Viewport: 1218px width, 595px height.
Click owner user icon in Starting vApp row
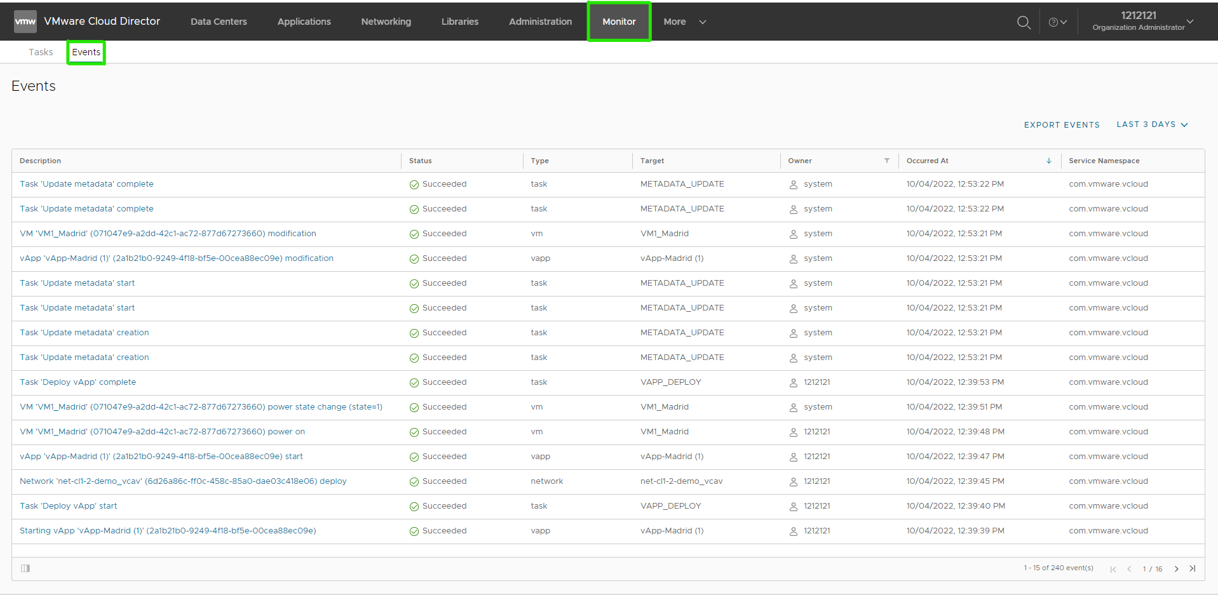pos(794,531)
